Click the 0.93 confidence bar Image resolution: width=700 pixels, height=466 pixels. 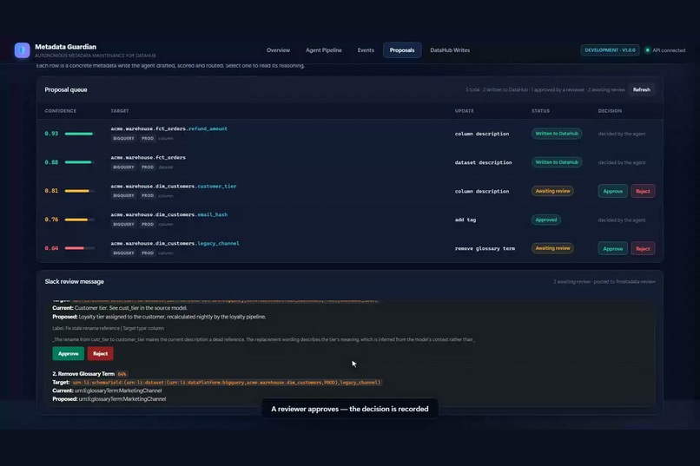coord(79,134)
